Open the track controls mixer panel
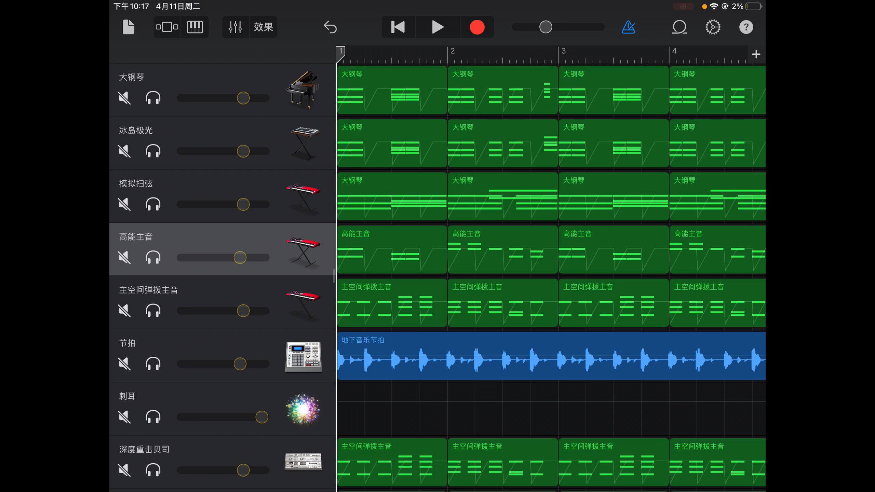 click(235, 27)
